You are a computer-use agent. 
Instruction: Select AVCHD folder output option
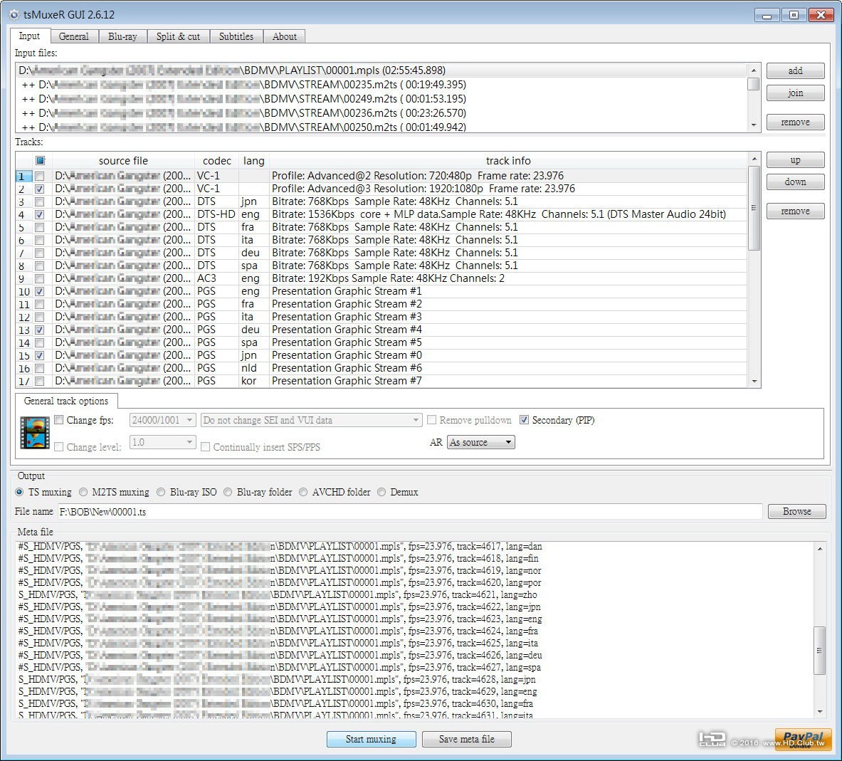coord(303,492)
